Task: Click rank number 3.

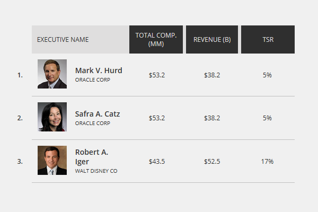Action: (x=20, y=162)
